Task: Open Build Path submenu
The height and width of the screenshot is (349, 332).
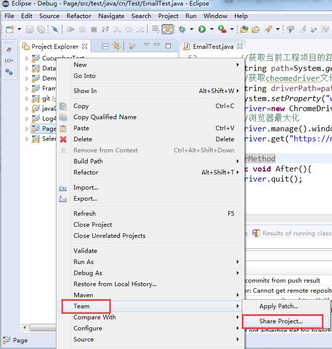Action: (x=150, y=161)
